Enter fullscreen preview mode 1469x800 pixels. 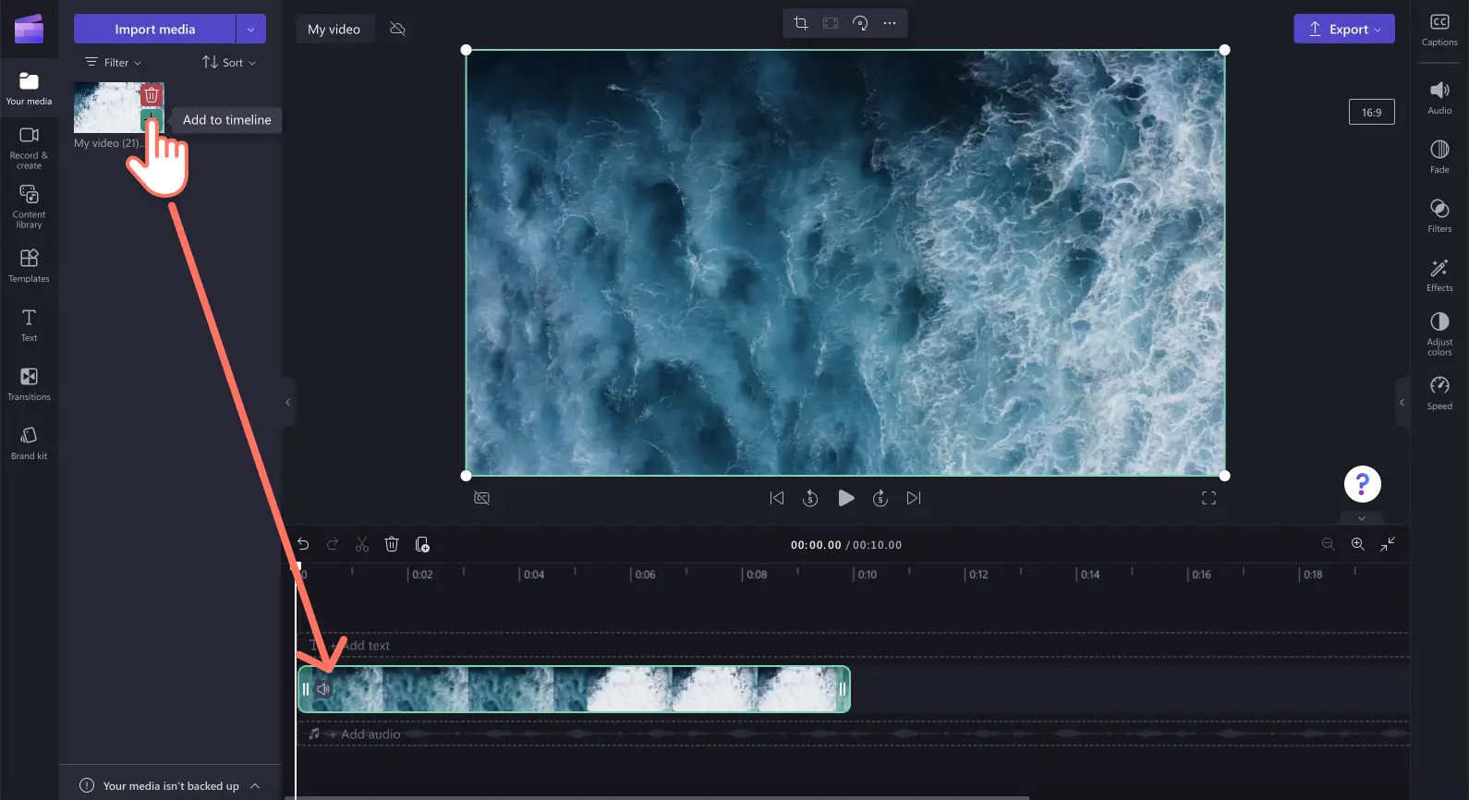pyautogui.click(x=1208, y=498)
